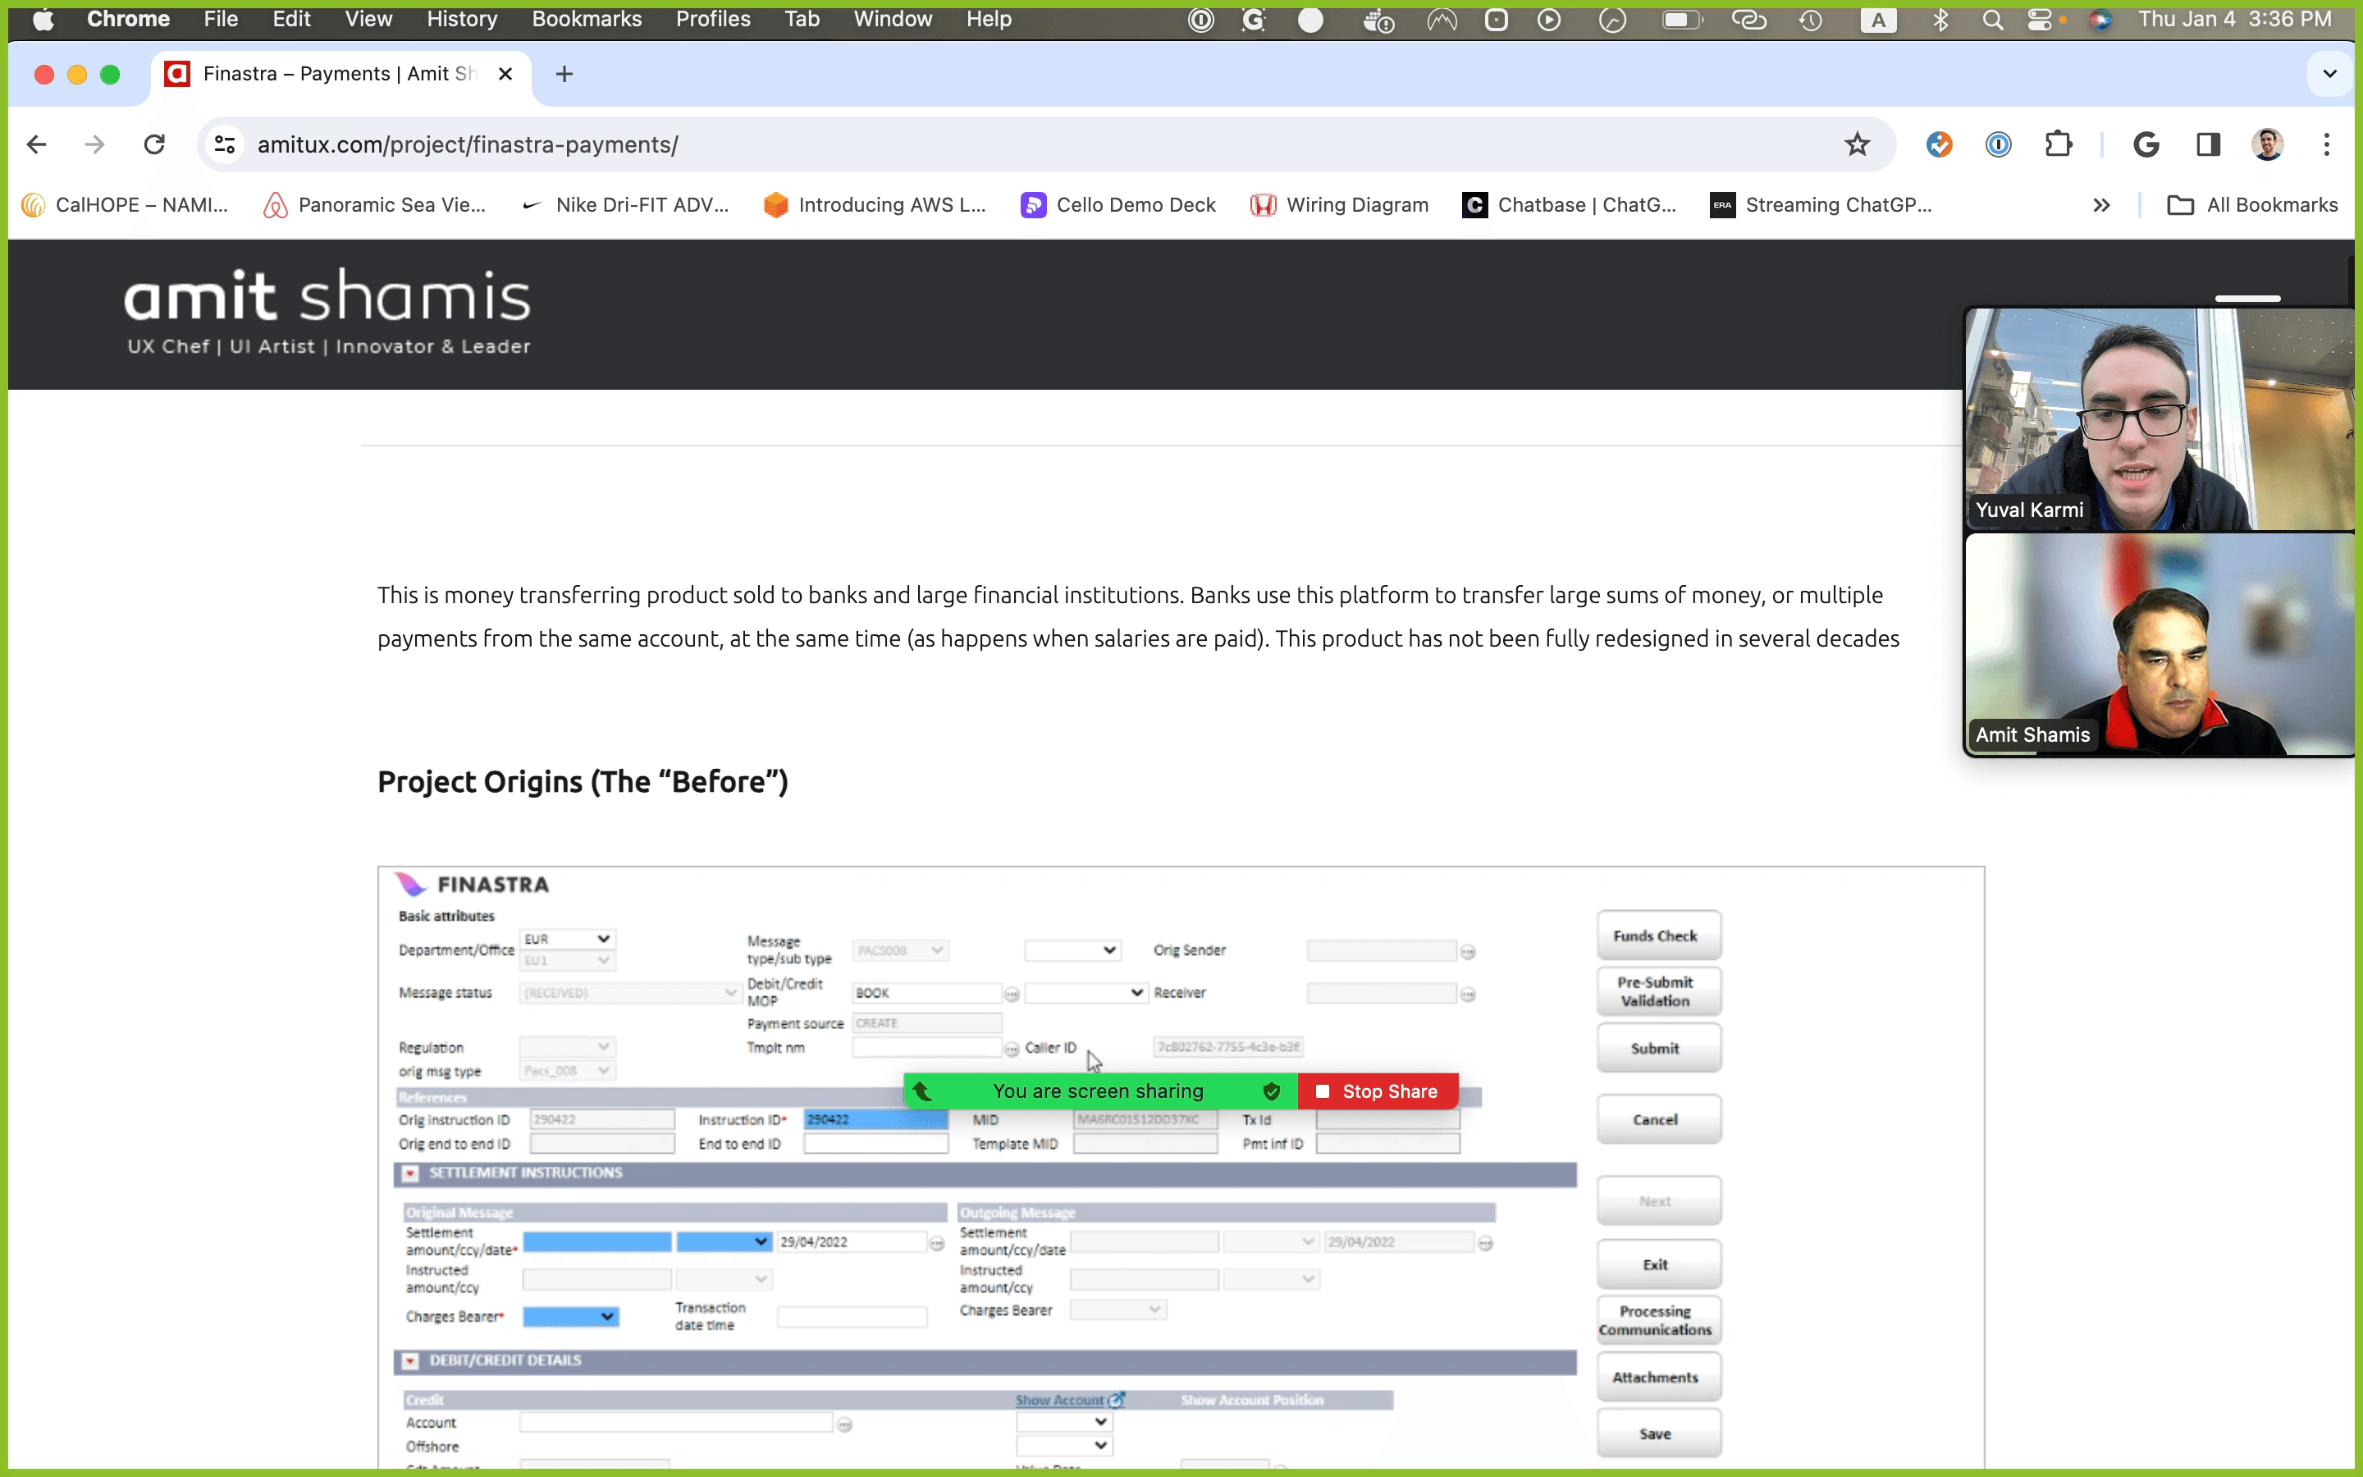
Task: Open the Chrome Extensions puzzle menu
Action: [x=2059, y=144]
